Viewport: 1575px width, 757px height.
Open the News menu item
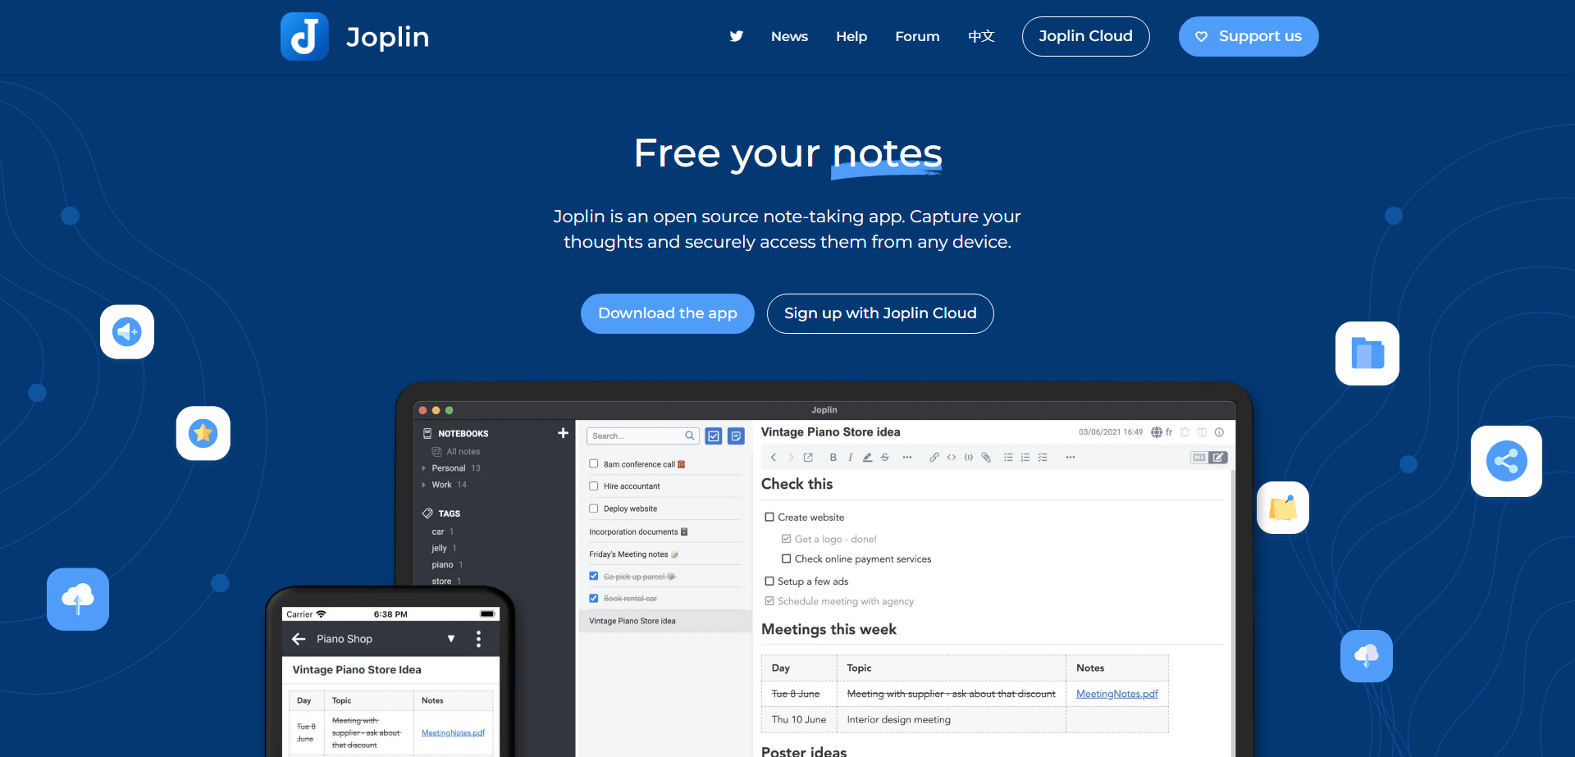[x=789, y=36]
